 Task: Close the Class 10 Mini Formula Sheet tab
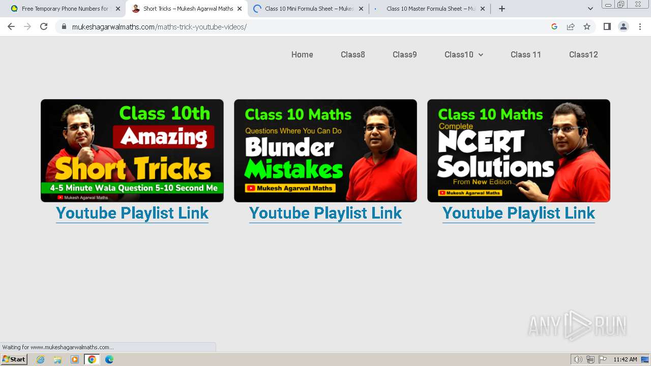click(x=361, y=9)
